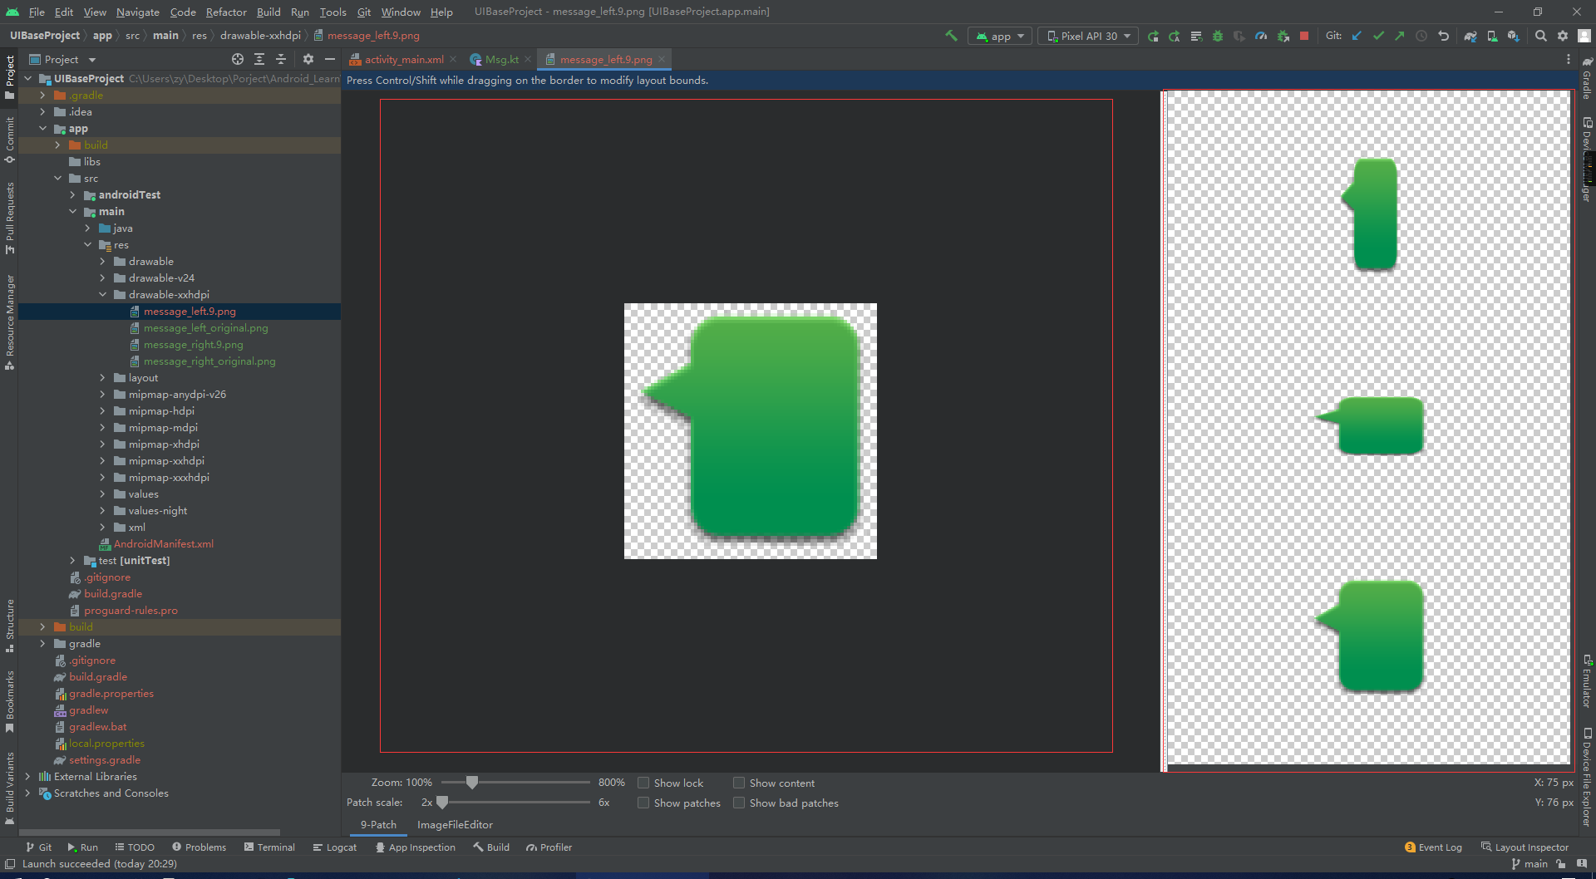Open the Logcat tool window

(x=335, y=847)
